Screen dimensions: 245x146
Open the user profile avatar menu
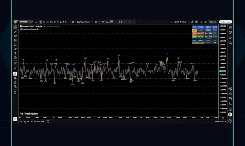(15, 22)
